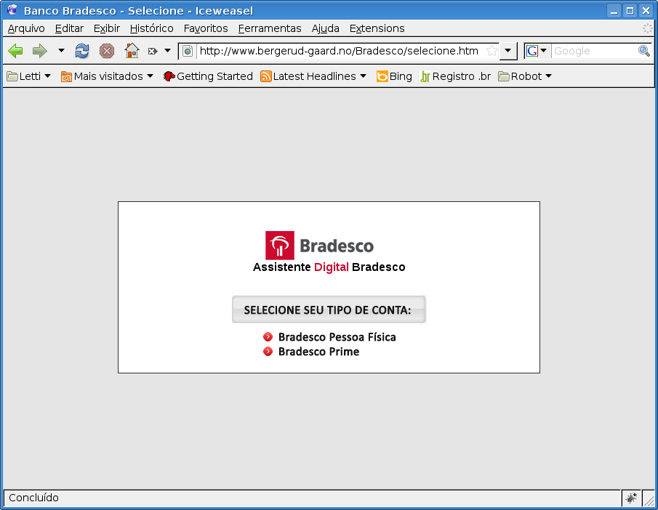The height and width of the screenshot is (510, 658).
Task: Click the bug icon in the status bar
Action: [x=631, y=498]
